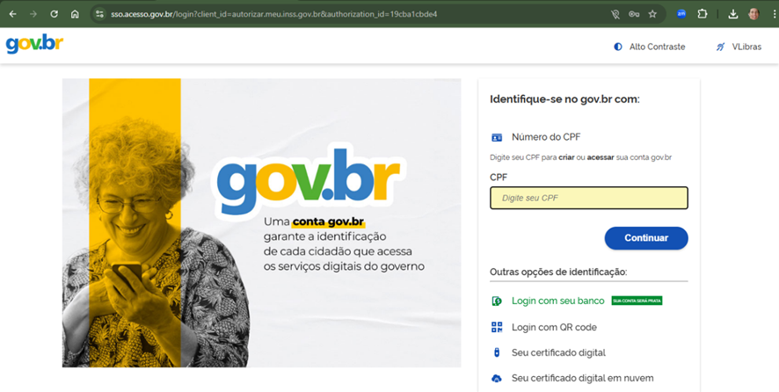Select Seu certificado digital option

click(558, 352)
